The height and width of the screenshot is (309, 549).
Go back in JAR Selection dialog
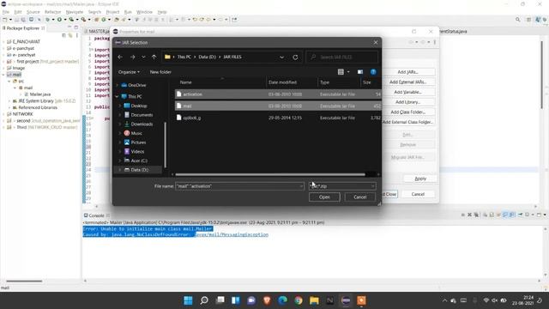point(120,58)
